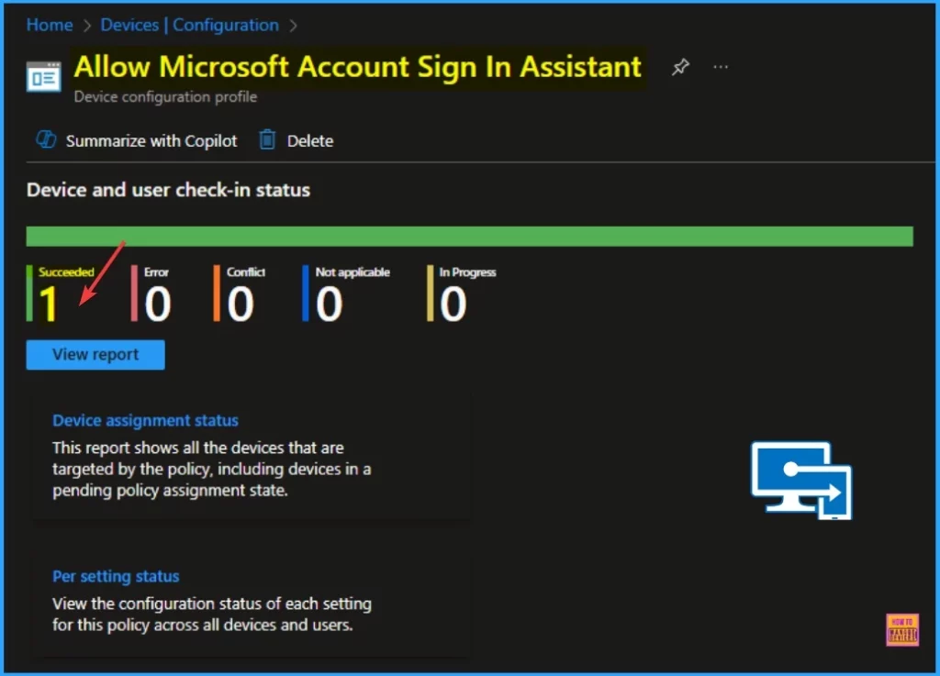
Task: Click the Per setting status description text
Action: [212, 615]
